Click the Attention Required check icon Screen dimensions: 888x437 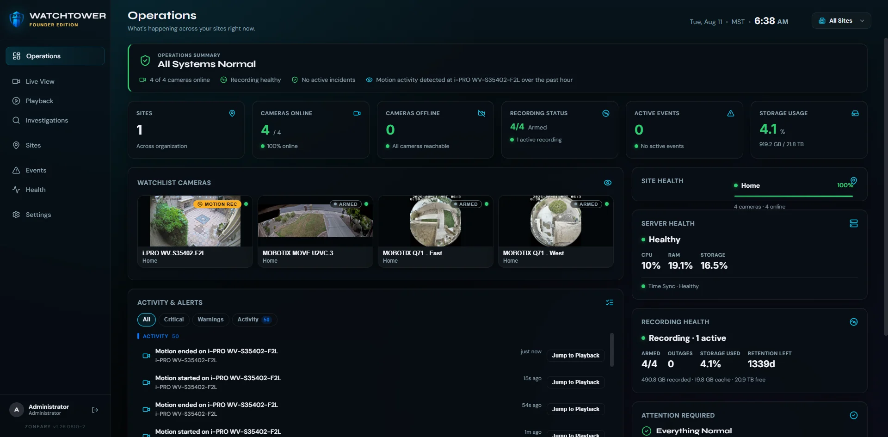[x=854, y=415]
